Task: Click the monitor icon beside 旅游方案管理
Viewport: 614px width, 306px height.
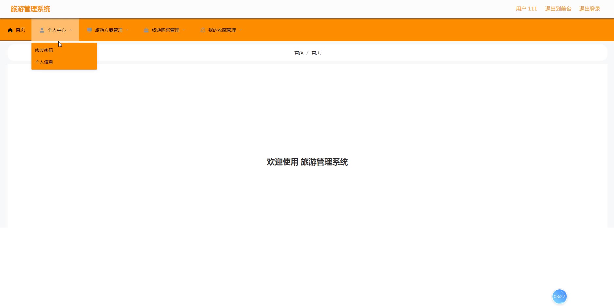Action: tap(89, 30)
